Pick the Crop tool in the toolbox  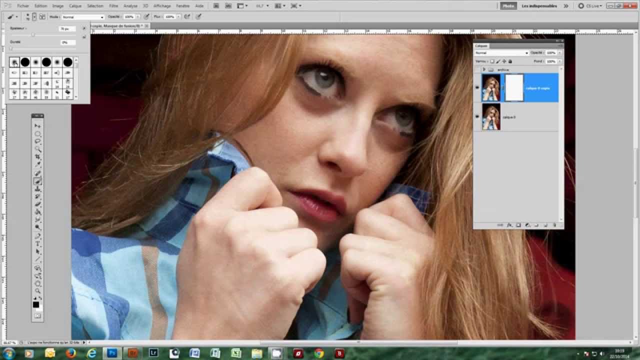tap(37, 157)
